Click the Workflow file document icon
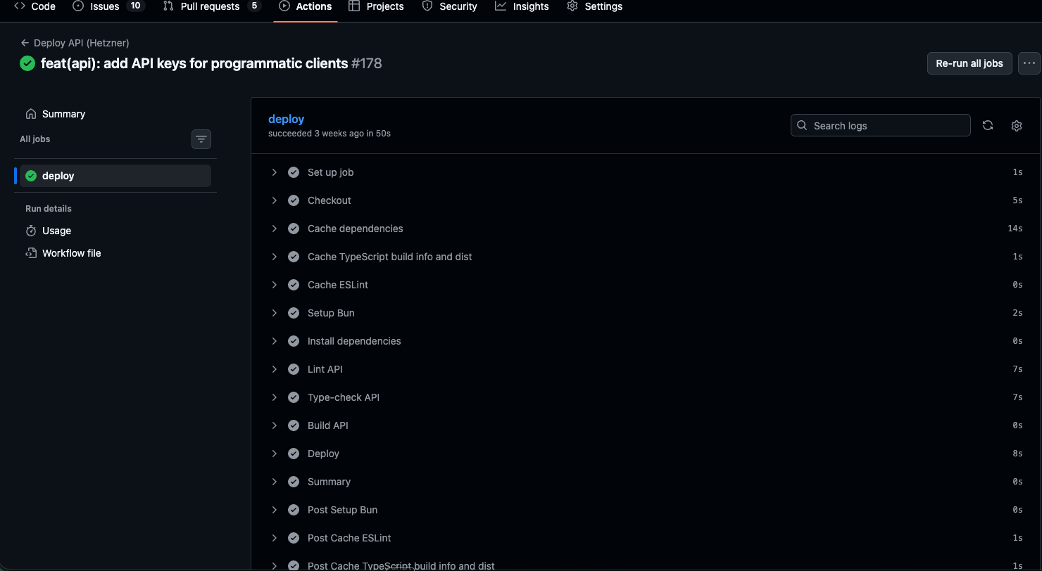The image size is (1042, 571). point(30,252)
